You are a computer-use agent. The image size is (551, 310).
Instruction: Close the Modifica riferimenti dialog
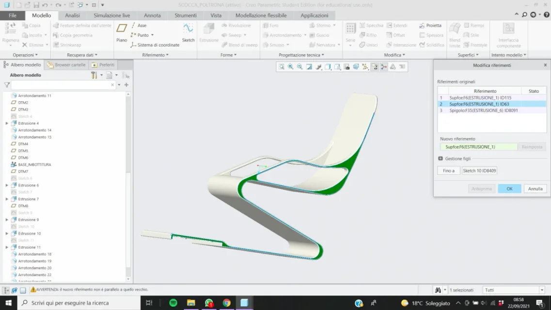pos(545,65)
